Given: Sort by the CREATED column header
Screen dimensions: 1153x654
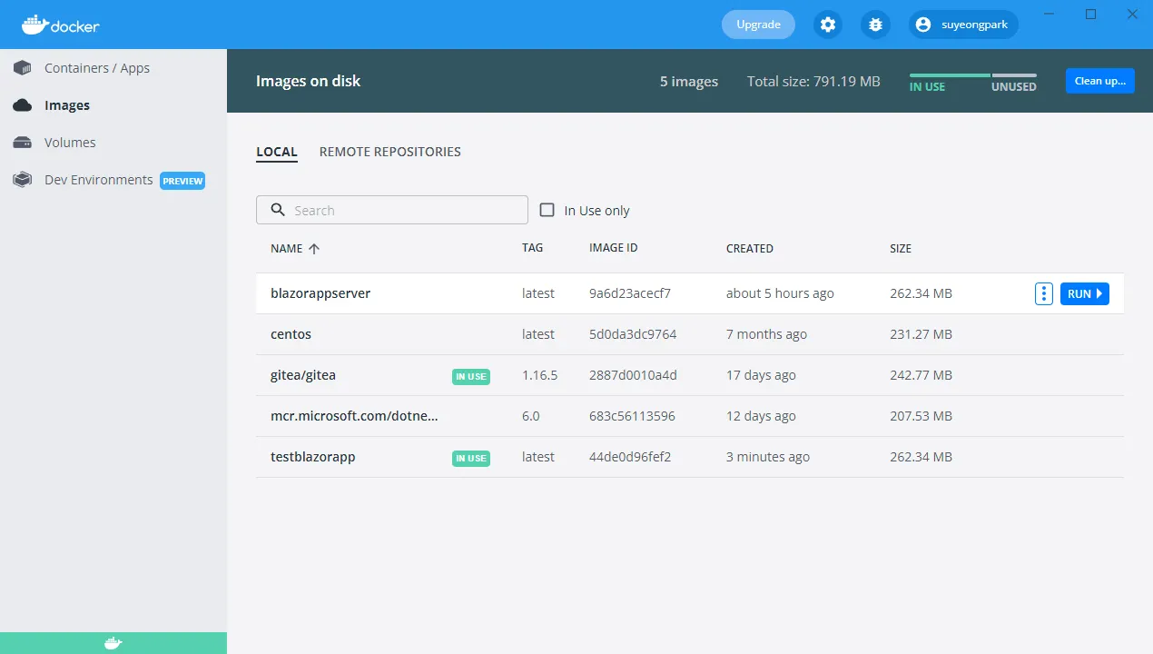Looking at the screenshot, I should click(750, 248).
